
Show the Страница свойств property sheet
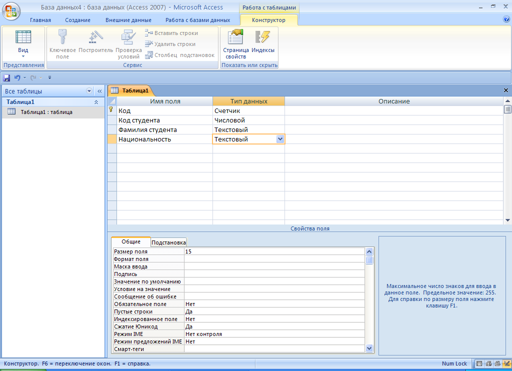coord(236,44)
